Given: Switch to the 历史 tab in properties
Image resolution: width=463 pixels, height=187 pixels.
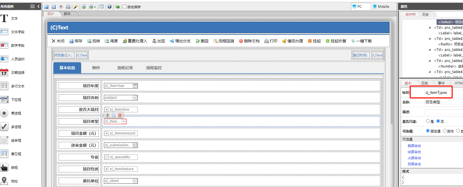Looking at the screenshot, I should tap(425, 14).
